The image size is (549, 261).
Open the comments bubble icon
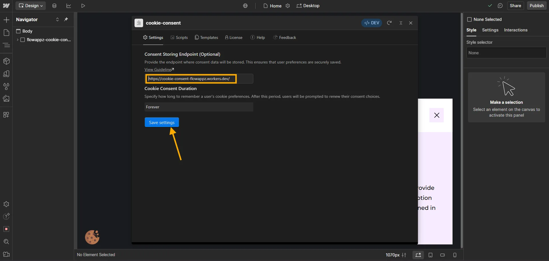click(x=500, y=6)
